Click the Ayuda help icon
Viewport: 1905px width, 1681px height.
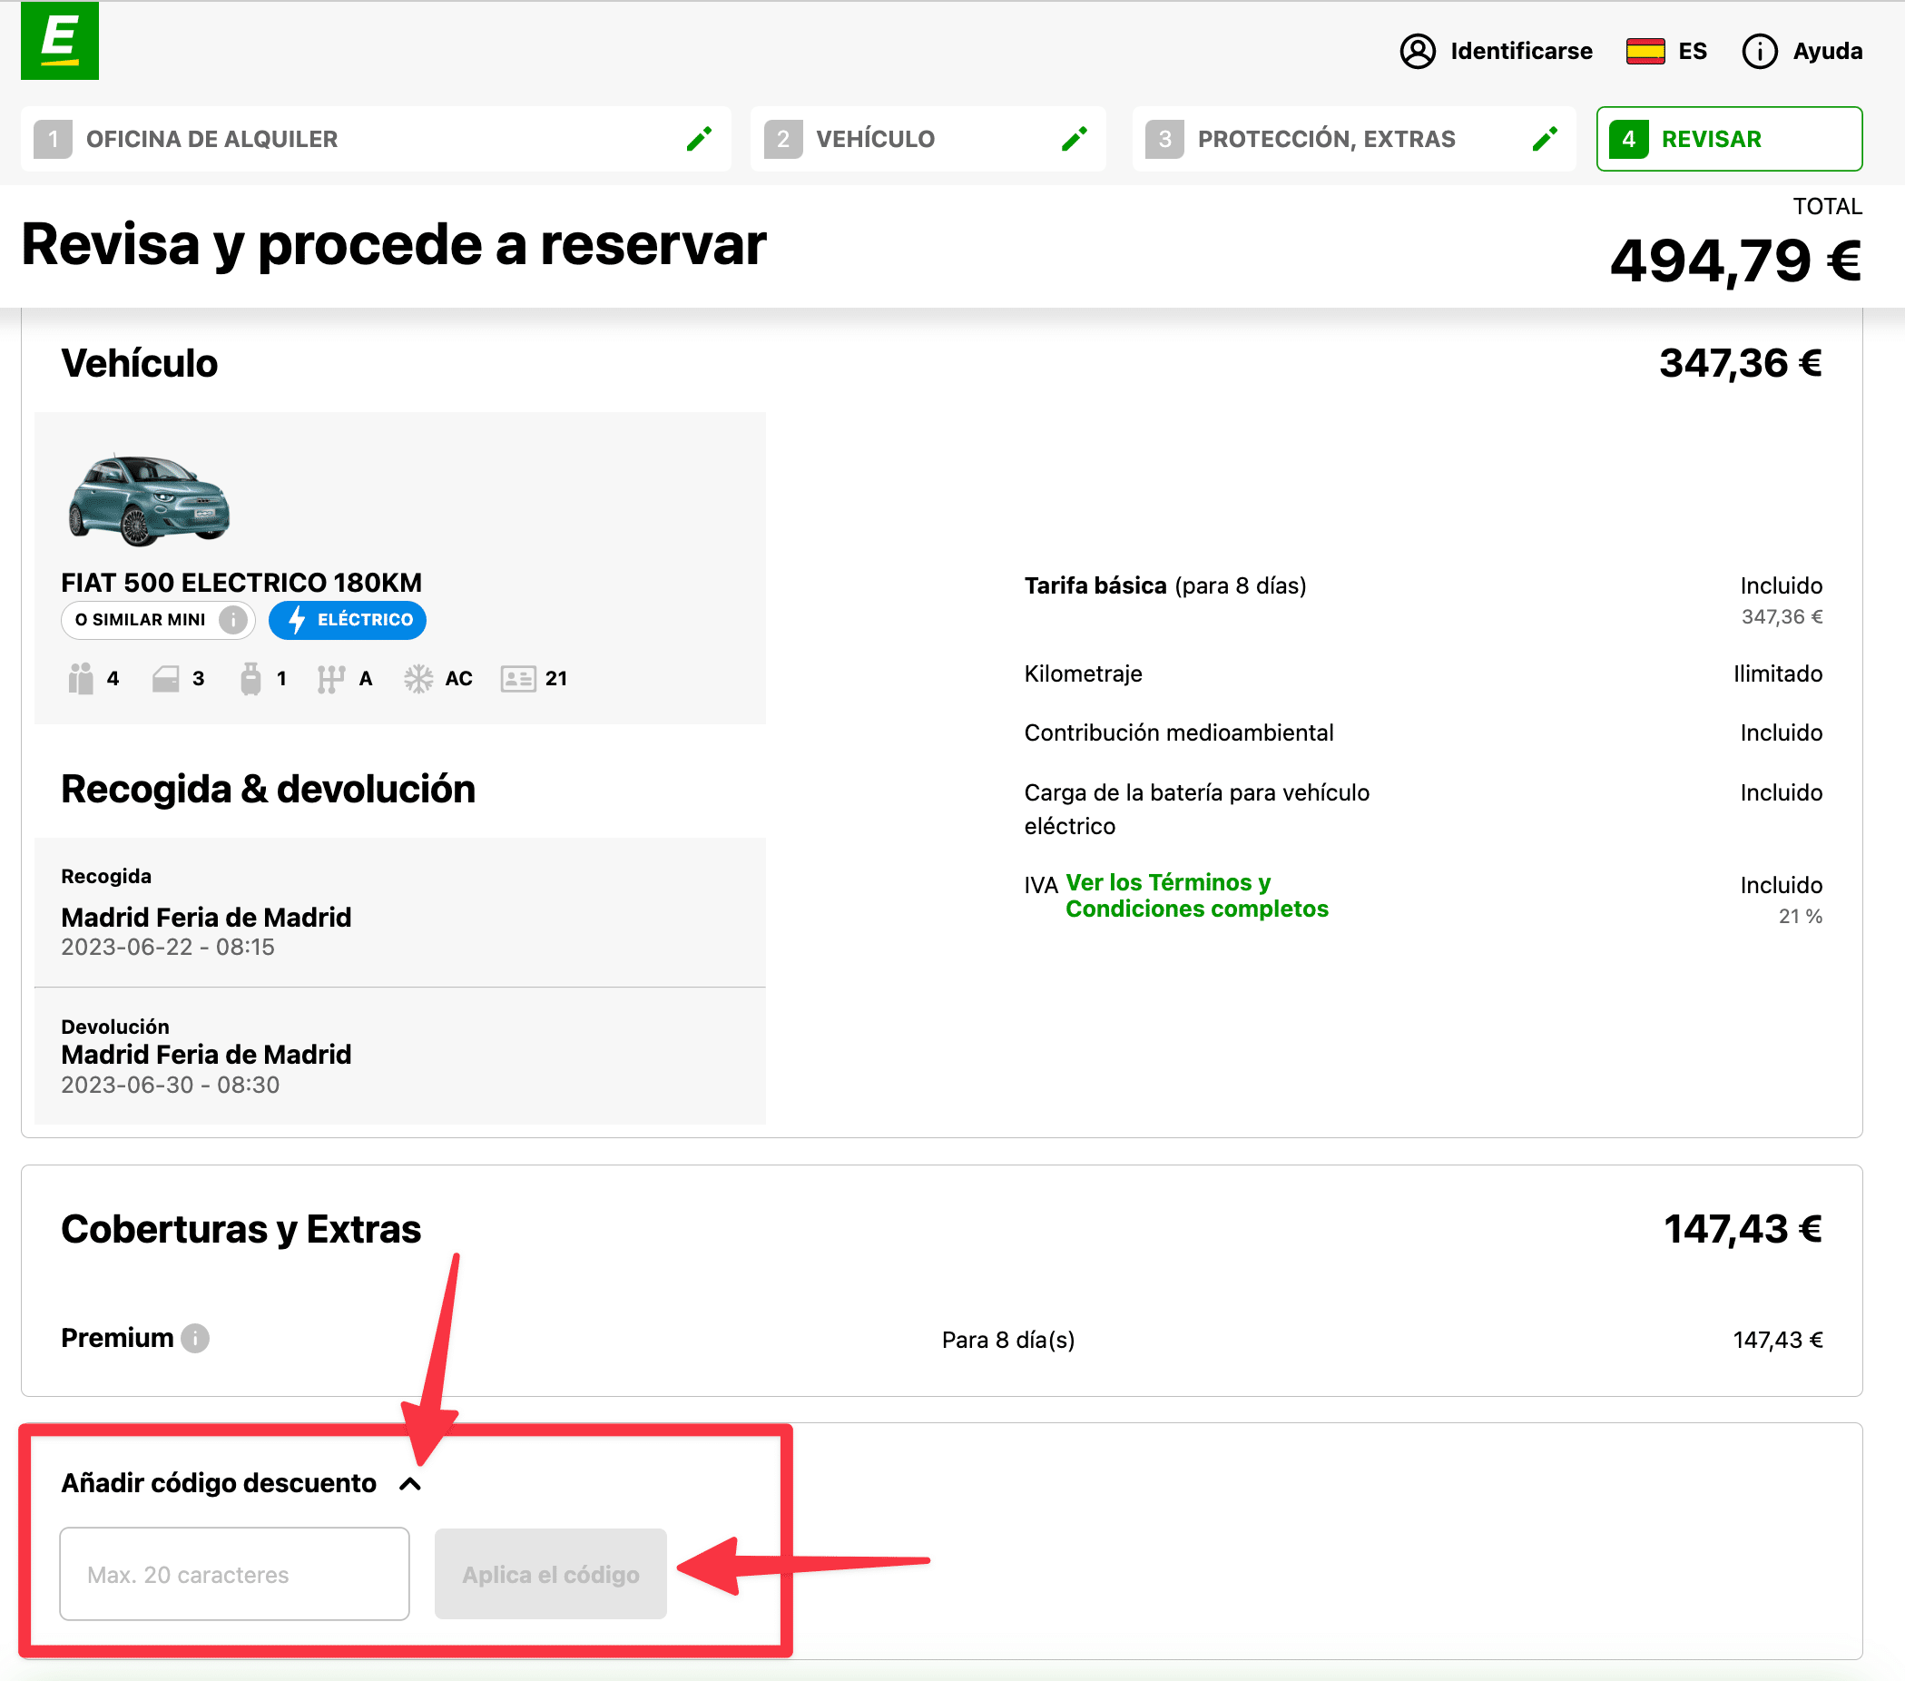tap(1760, 51)
